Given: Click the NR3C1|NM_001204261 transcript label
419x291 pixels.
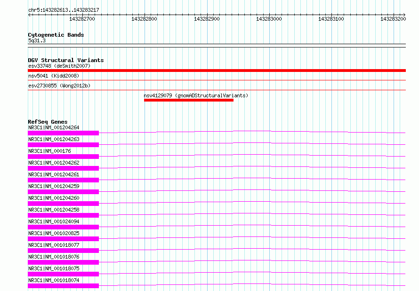Looking at the screenshot, I should pyautogui.click(x=54, y=174).
